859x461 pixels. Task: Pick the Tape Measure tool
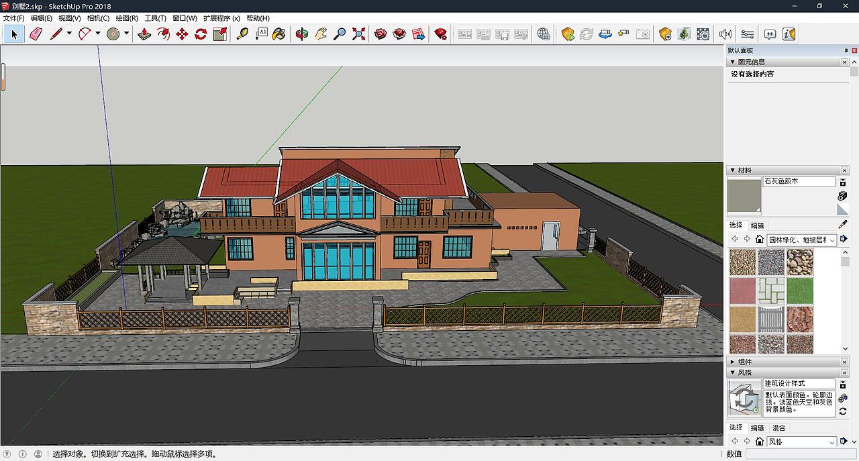click(242, 34)
